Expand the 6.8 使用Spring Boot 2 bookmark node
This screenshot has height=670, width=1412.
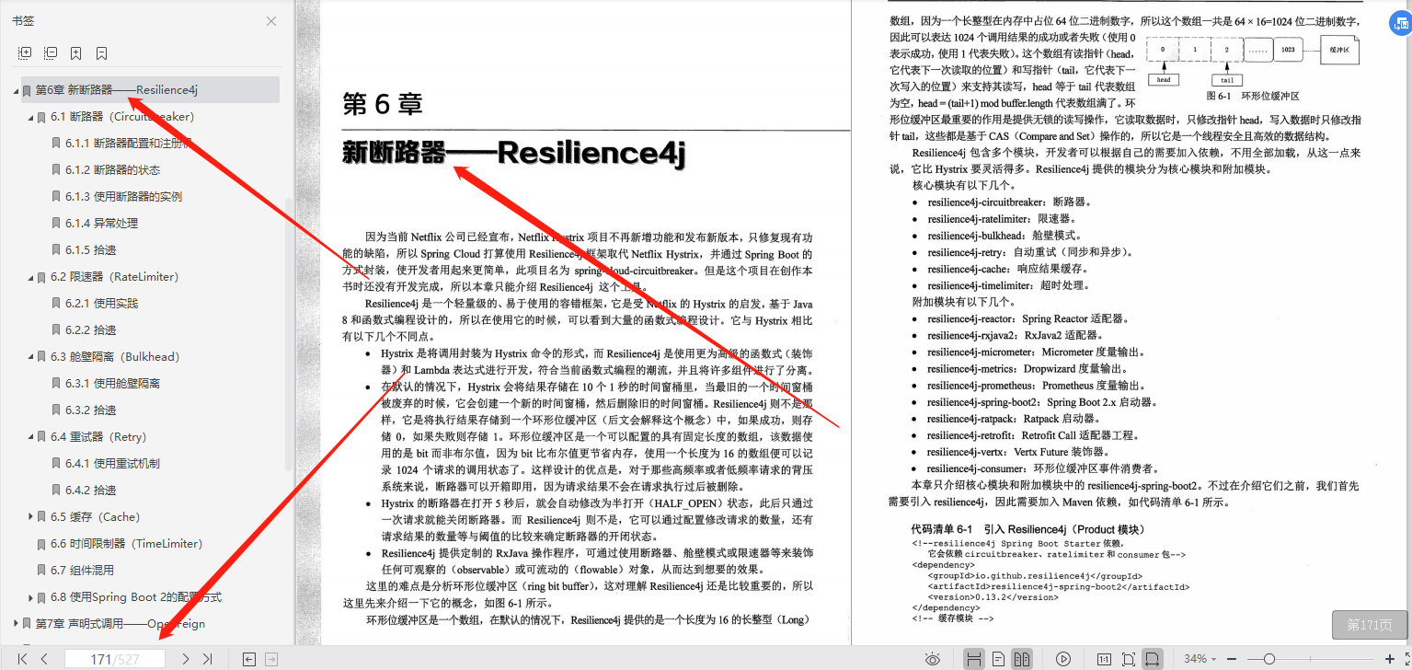(x=30, y=597)
